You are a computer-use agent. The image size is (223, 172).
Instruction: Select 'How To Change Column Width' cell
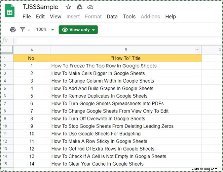(x=126, y=81)
